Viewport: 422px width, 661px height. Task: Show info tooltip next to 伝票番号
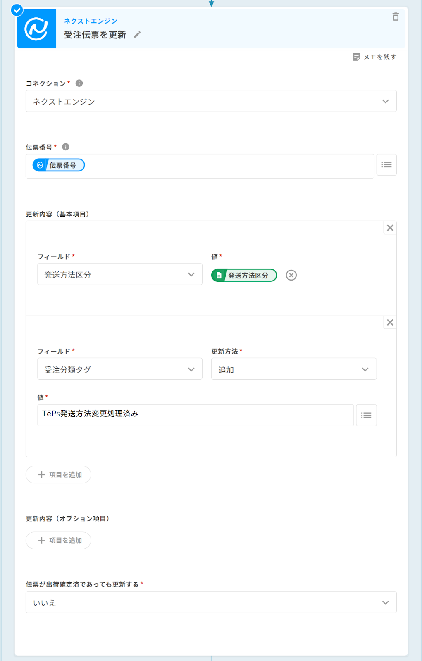coord(66,147)
